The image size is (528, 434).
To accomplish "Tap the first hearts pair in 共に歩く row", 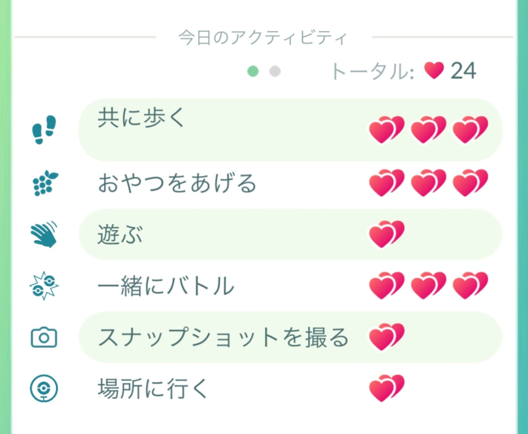I will pos(386,130).
